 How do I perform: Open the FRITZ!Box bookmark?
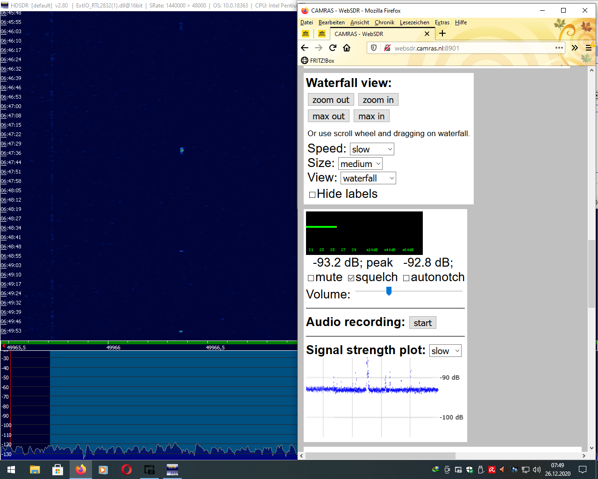(318, 60)
